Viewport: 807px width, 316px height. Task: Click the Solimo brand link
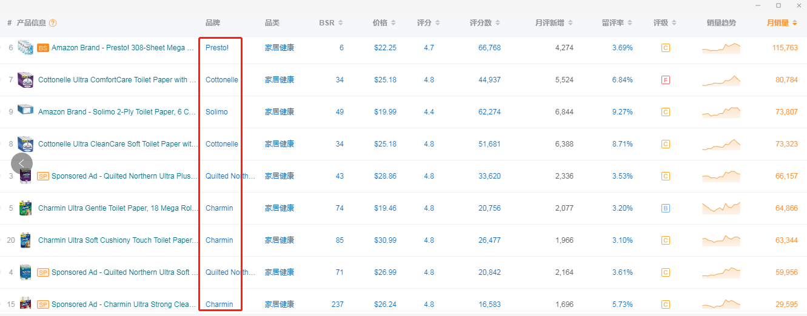tap(216, 112)
